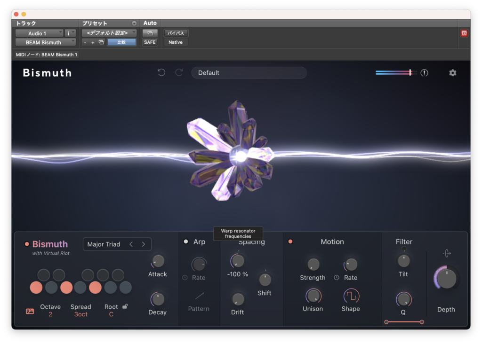Click the redo arrow icon
The image size is (482, 343).
coord(179,72)
